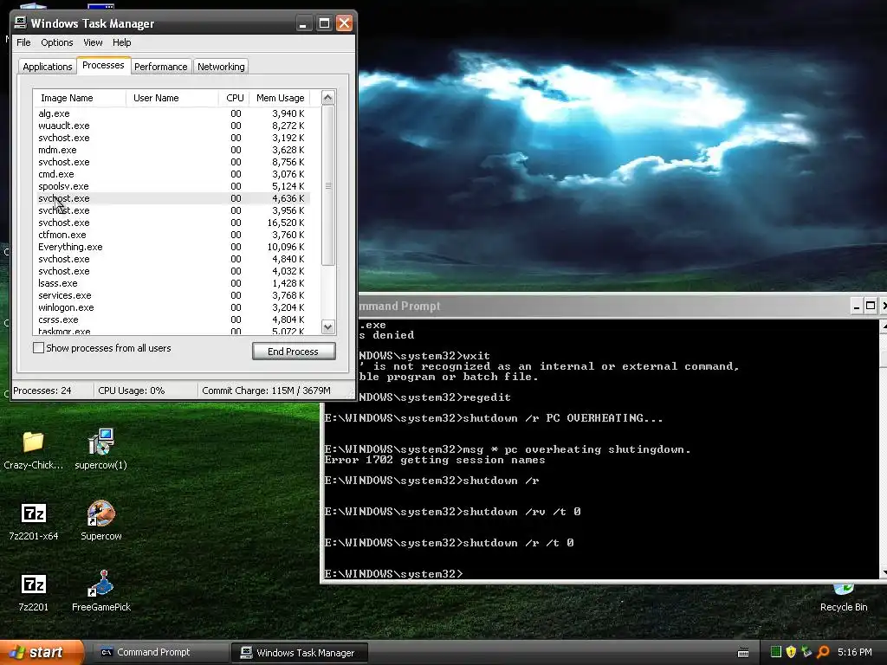The height and width of the screenshot is (665, 887).
Task: Select the ctfmon.exe process row
Action: point(172,235)
